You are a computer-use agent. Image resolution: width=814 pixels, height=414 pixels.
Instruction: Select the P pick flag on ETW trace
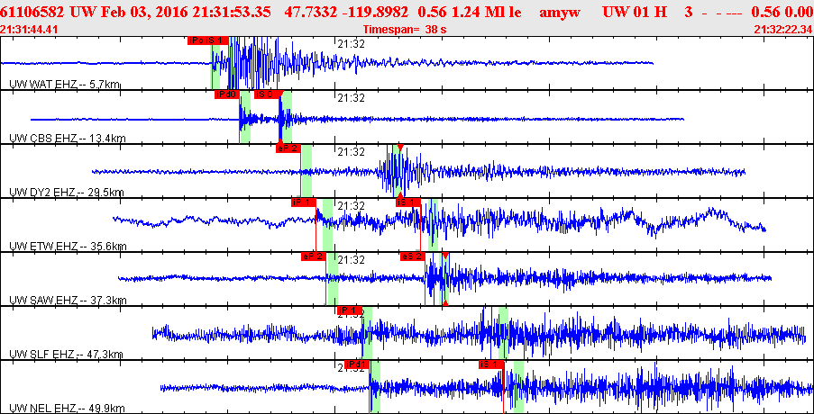pyautogui.click(x=304, y=202)
